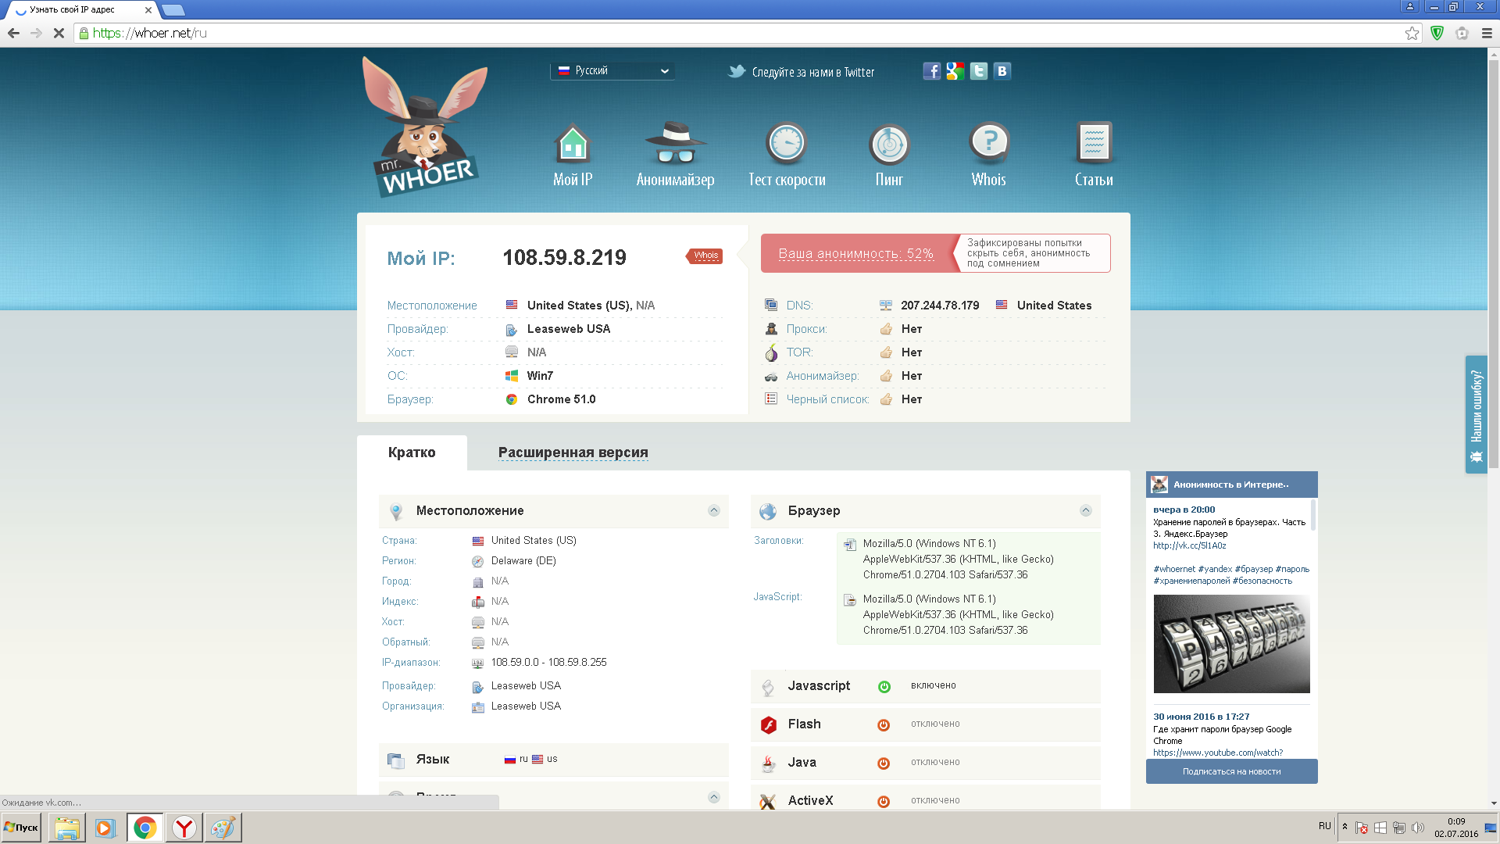The image size is (1500, 844).
Task: Click Следуйте за нами в Twitter link
Action: pyautogui.click(x=812, y=72)
